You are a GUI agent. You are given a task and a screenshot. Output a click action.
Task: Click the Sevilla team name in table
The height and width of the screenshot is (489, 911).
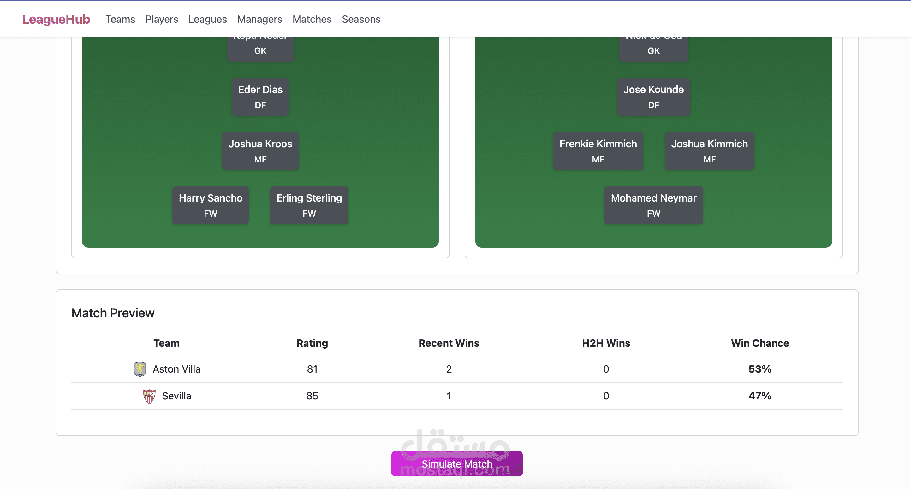coord(176,396)
